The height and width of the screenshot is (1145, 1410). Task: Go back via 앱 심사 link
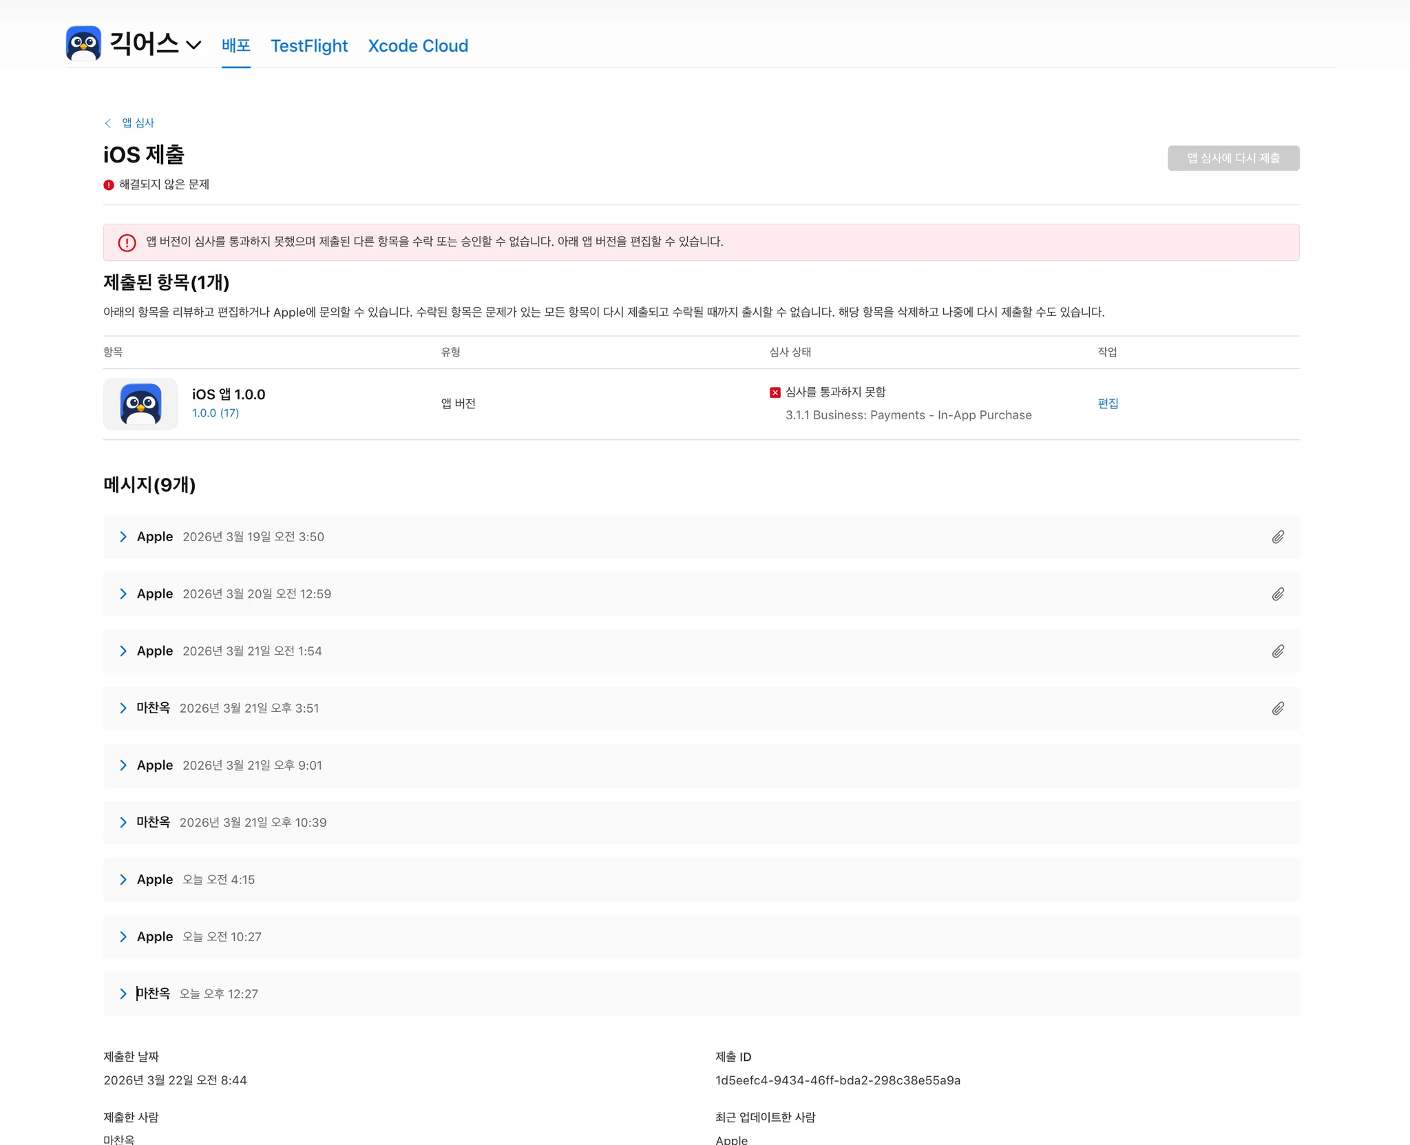point(138,123)
